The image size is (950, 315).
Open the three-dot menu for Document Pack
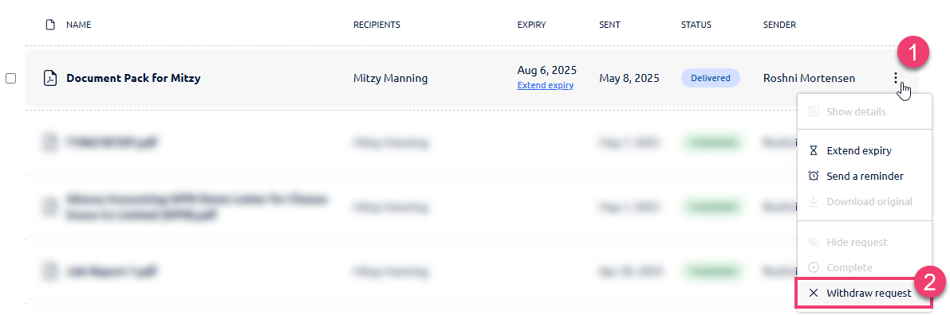click(x=895, y=78)
